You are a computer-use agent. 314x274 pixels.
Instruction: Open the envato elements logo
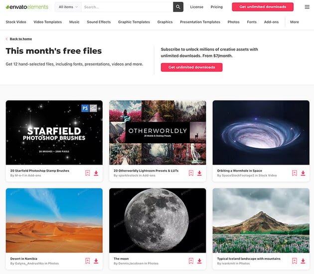click(27, 7)
